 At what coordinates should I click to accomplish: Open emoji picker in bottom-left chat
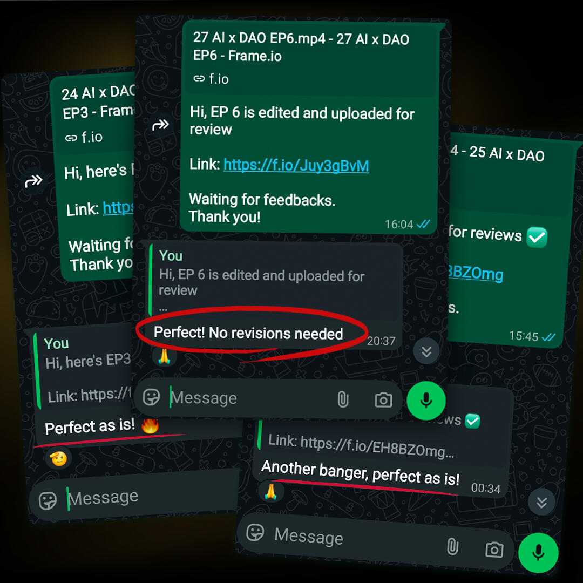[x=48, y=501]
